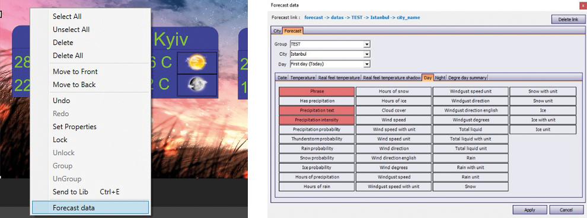This screenshot has width=587, height=218.
Task: Open the Group dropdown showing TEST
Action: coord(330,44)
